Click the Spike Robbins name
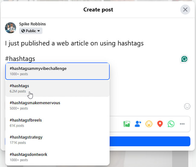The width and height of the screenshot is (196, 167). coord(33,24)
